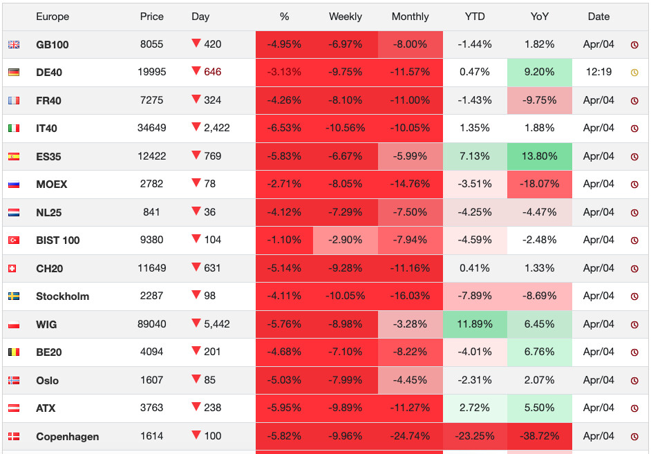The height and width of the screenshot is (454, 651).
Task: Open the Oslo index link
Action: pyautogui.click(x=47, y=381)
